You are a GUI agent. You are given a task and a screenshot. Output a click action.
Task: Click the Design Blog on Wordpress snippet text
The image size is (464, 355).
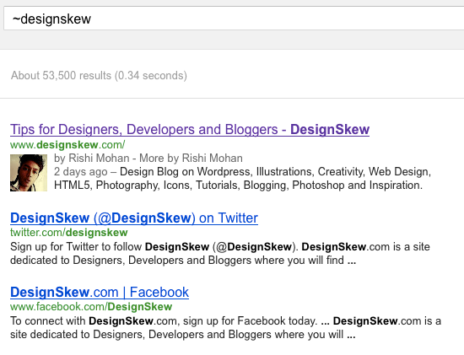point(276,171)
